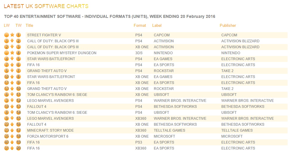Click the Title column header
Image resolution: width=290 pixels, height=151 pixels.
point(29,25)
